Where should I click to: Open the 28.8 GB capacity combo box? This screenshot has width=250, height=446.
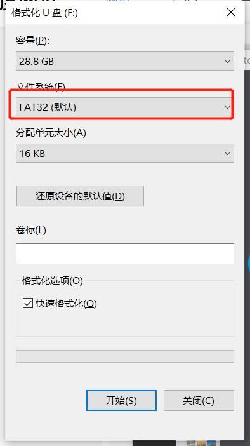pos(125,61)
